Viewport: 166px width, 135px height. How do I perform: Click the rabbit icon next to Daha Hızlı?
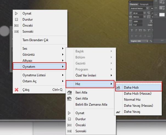pos(119,88)
